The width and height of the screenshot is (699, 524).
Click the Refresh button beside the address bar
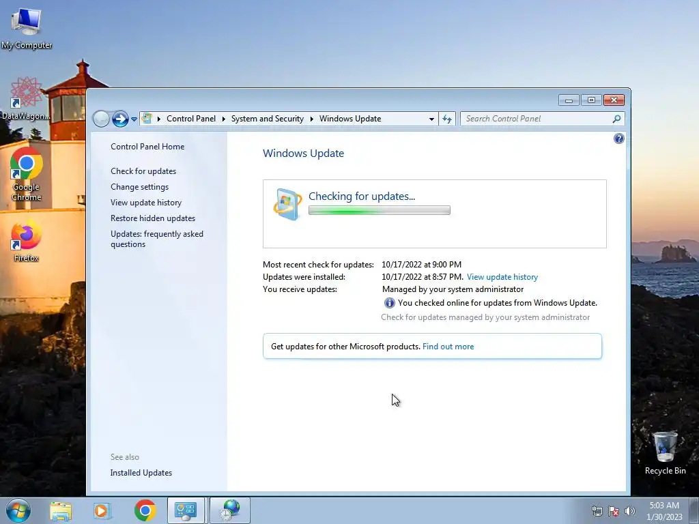point(447,119)
